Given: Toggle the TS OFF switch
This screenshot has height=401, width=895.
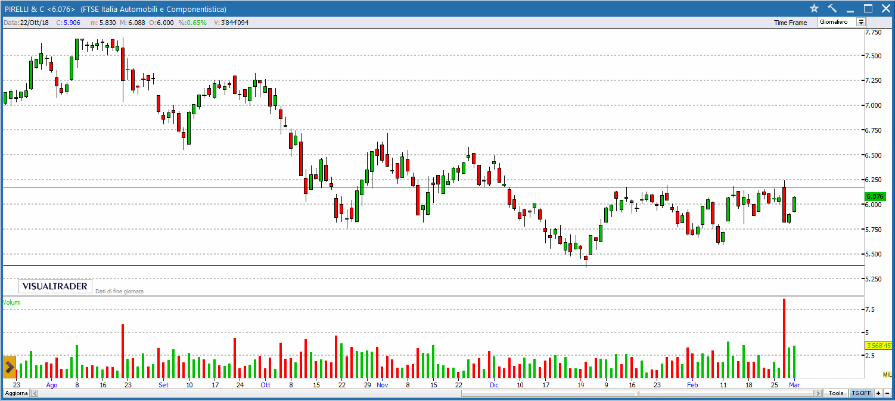Looking at the screenshot, I should point(861,394).
